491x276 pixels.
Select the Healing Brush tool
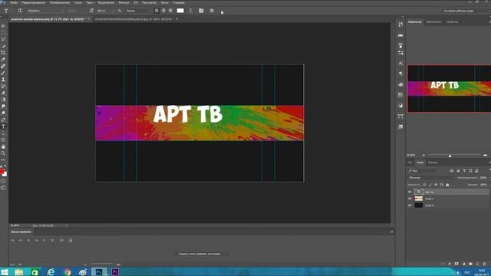click(x=3, y=66)
